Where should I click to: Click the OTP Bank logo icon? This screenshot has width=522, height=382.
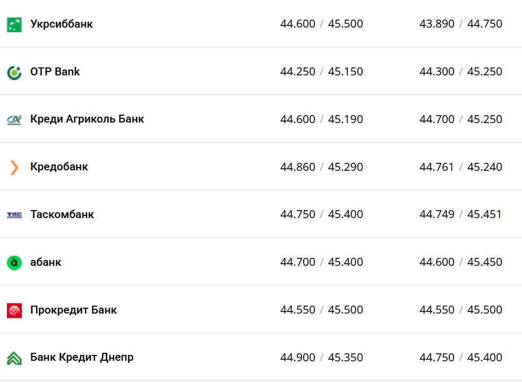point(14,72)
